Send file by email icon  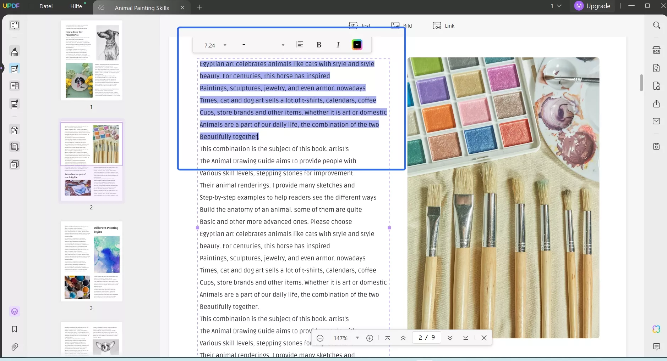tap(656, 121)
